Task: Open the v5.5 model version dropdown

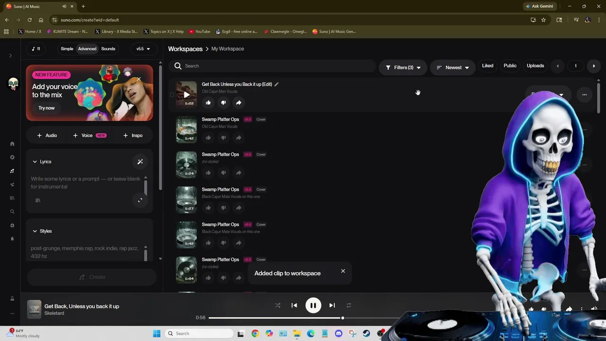Action: point(143,49)
